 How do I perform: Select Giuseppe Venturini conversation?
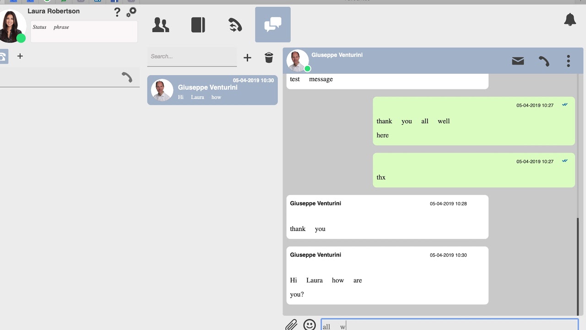[x=212, y=90]
